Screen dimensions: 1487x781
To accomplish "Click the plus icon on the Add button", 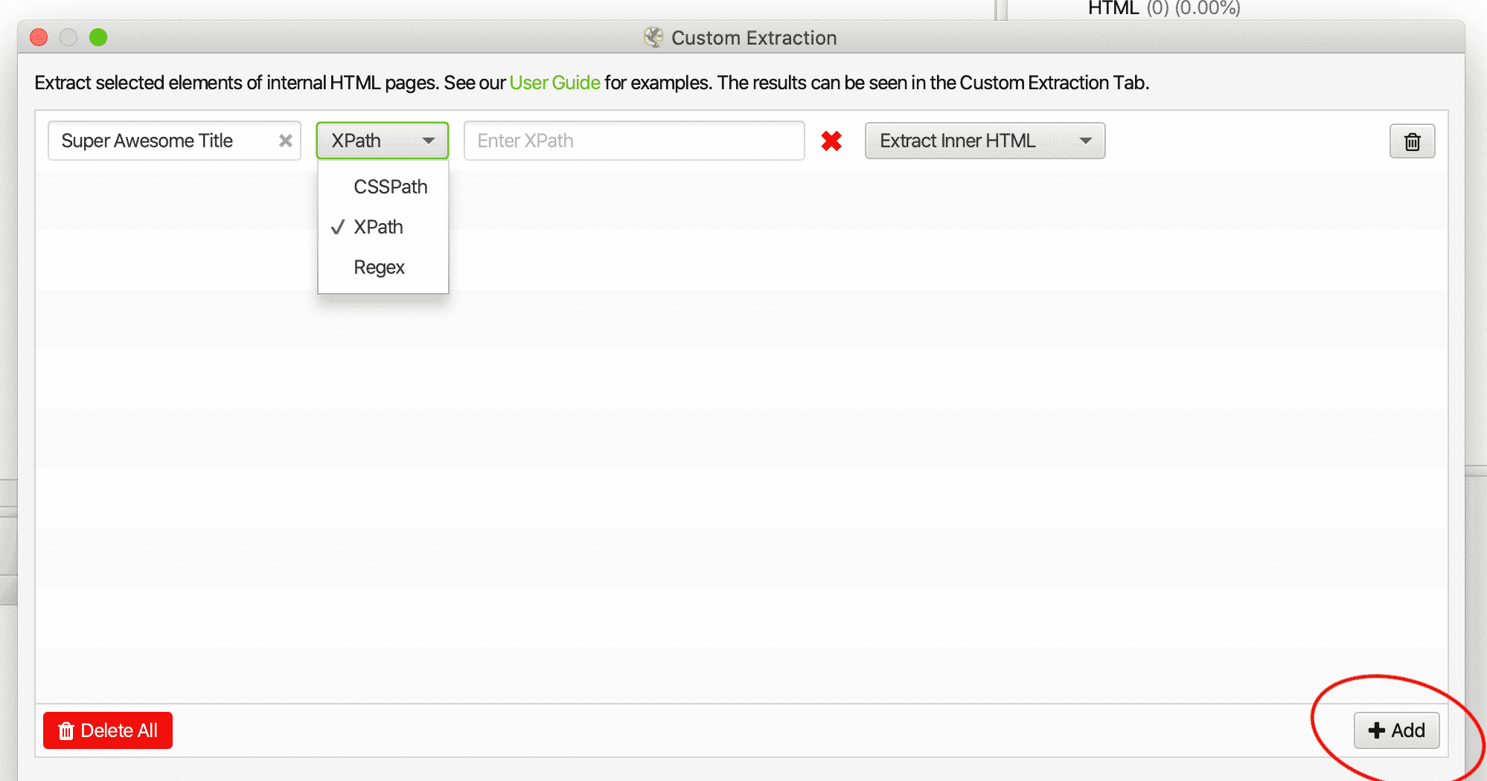I will click(x=1375, y=730).
